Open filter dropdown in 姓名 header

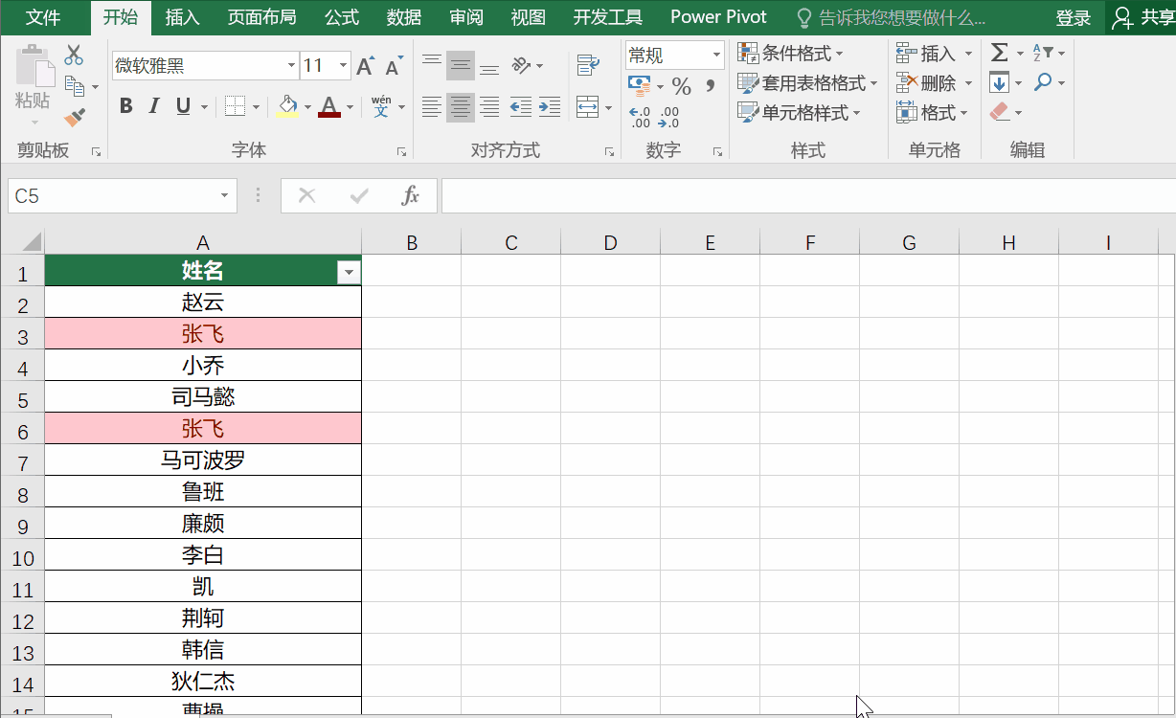pyautogui.click(x=349, y=273)
